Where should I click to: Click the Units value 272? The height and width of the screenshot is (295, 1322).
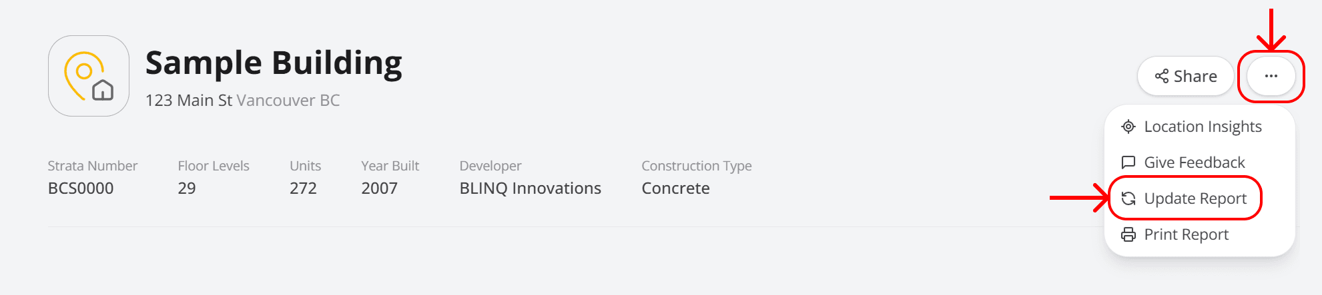click(303, 188)
